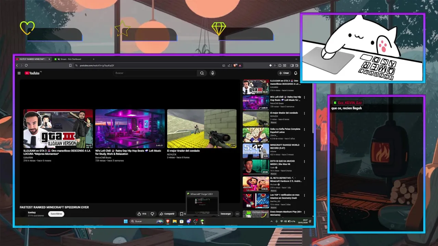Click sidebar thumbnail of Goku v.s Kefla
Viewport: 438px width, 246px height.
[256, 135]
